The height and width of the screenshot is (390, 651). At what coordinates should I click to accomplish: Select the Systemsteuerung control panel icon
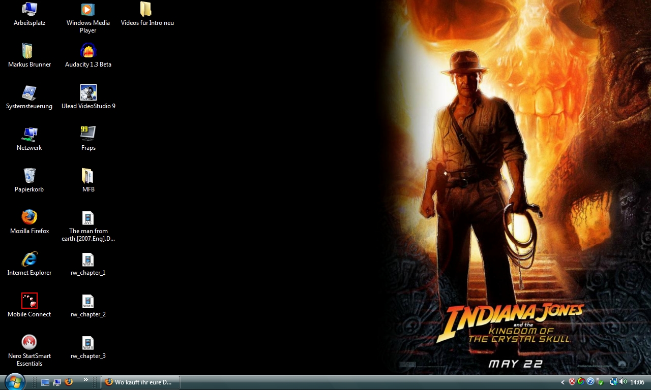pos(29,92)
